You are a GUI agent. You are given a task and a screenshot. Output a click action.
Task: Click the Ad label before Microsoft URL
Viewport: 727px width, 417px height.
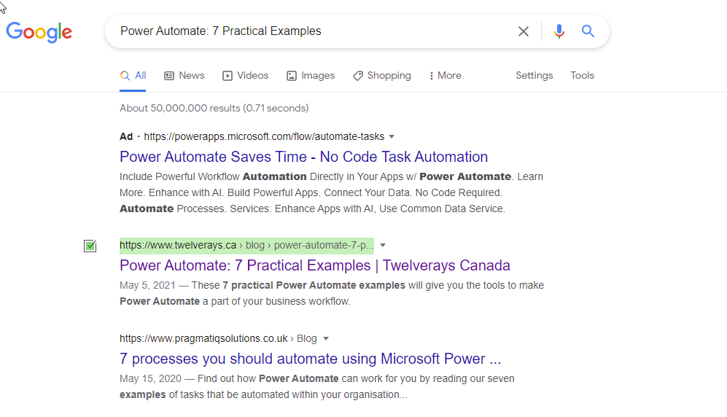point(126,136)
